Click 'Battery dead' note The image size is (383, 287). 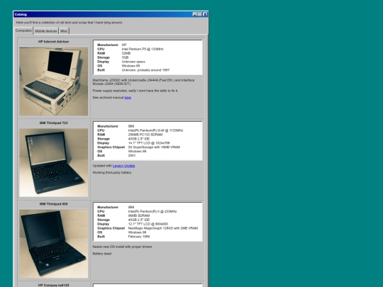pos(102,254)
